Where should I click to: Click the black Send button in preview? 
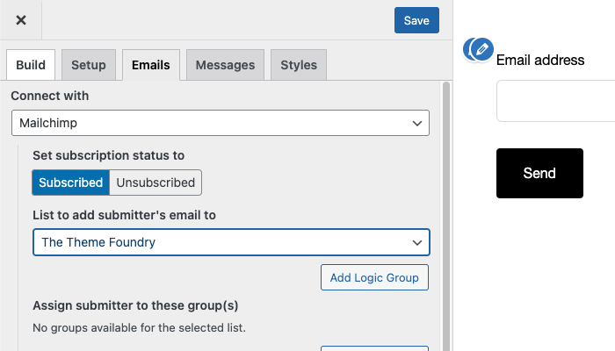pyautogui.click(x=539, y=173)
